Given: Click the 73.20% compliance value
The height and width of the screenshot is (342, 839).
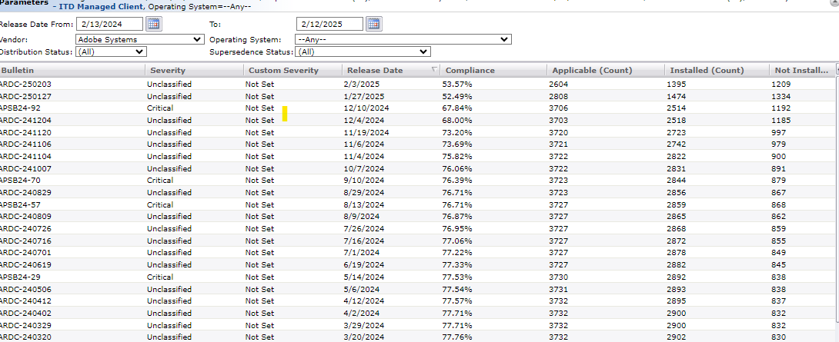Looking at the screenshot, I should [457, 132].
